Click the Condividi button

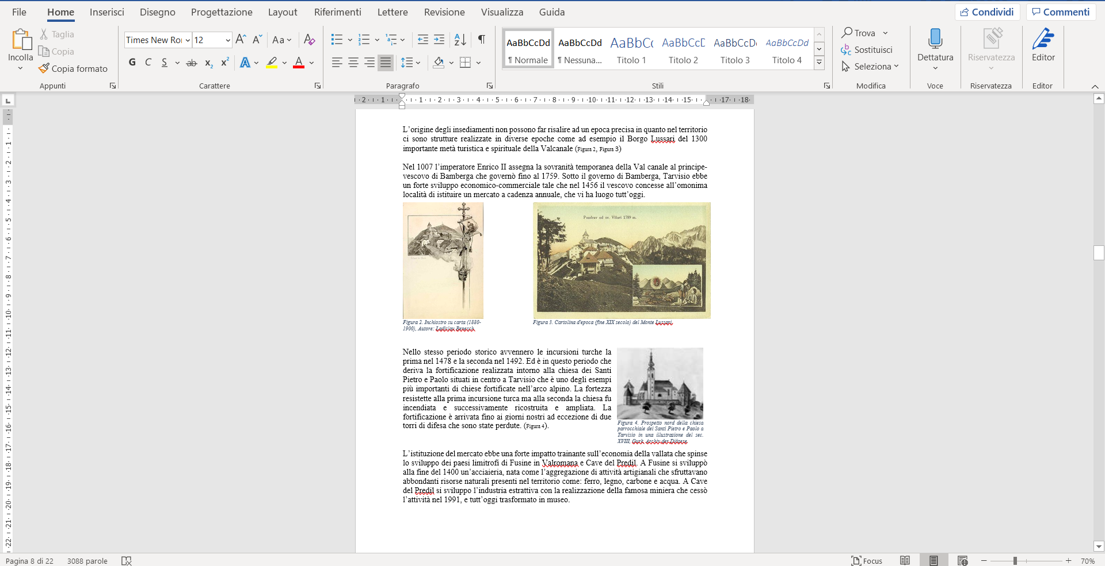pos(987,12)
